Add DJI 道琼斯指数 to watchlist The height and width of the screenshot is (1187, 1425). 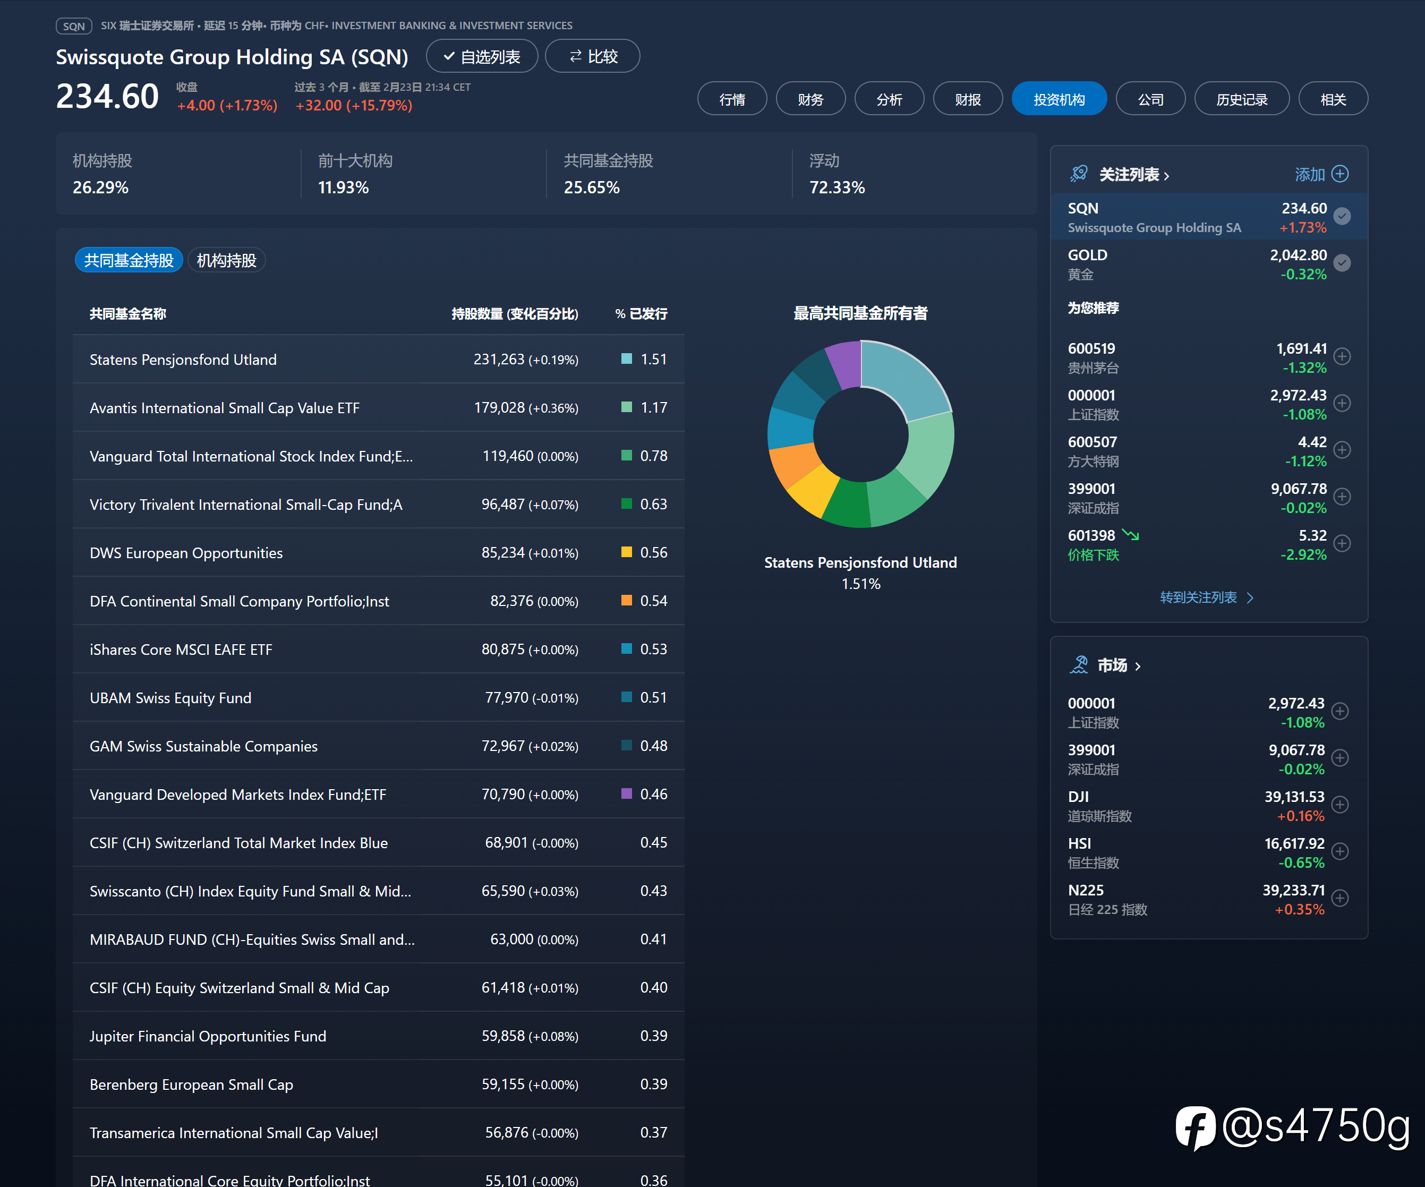[1339, 805]
